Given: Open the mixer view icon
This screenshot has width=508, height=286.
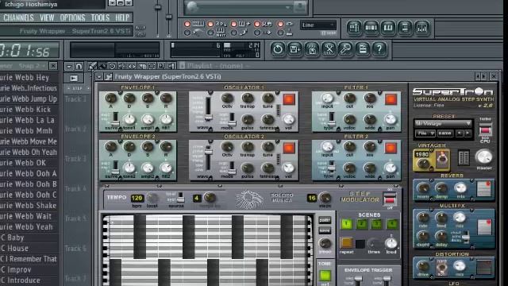Looking at the screenshot, I should tap(421, 29).
